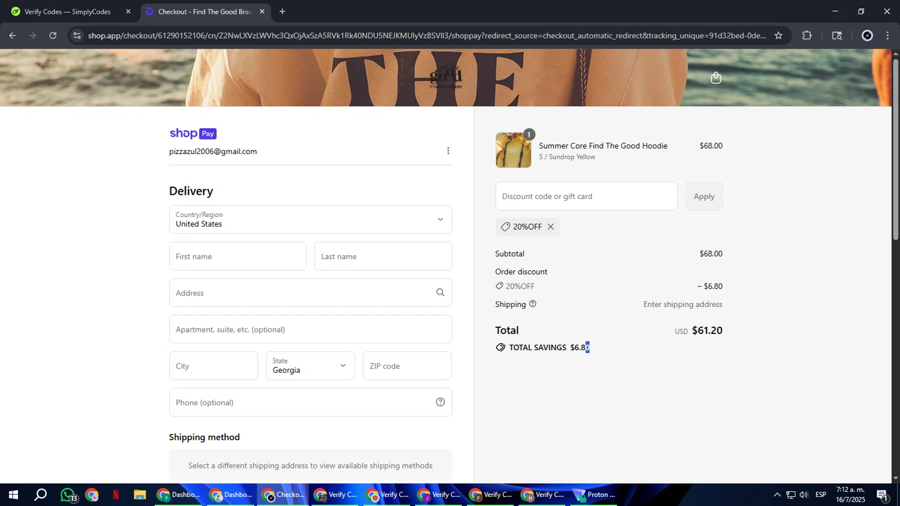Go back using browser back arrow
The height and width of the screenshot is (506, 900).
(x=13, y=35)
